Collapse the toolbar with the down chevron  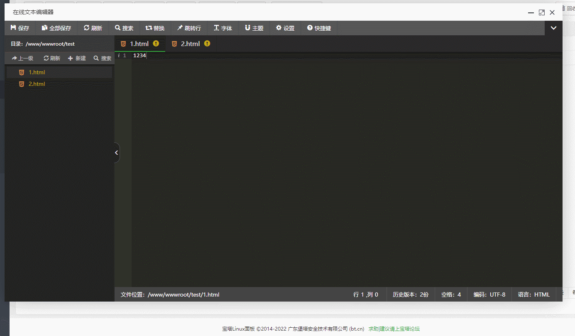pos(553,28)
